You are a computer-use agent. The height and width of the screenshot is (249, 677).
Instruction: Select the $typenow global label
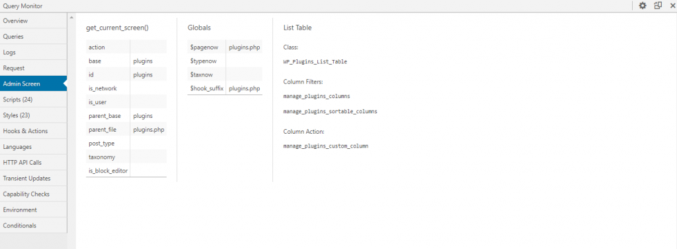point(204,61)
